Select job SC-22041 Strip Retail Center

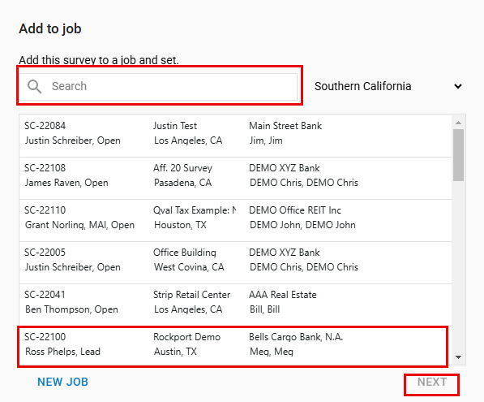(x=236, y=305)
